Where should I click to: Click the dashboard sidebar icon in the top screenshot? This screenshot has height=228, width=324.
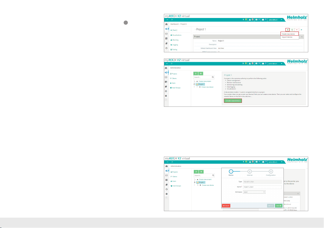pyautogui.click(x=166, y=24)
